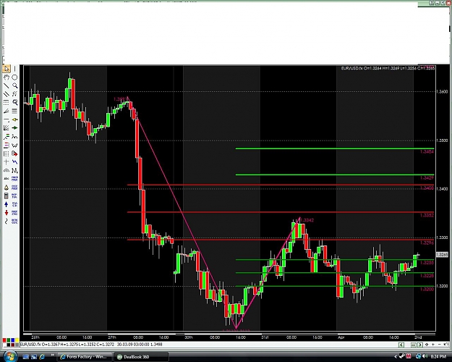Click the 1.3342 swing high label
This screenshot has height=362, width=452.
coord(307,220)
